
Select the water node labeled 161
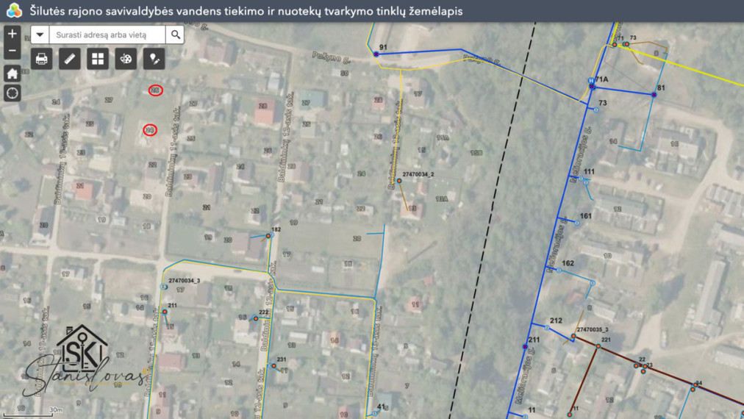[577, 223]
